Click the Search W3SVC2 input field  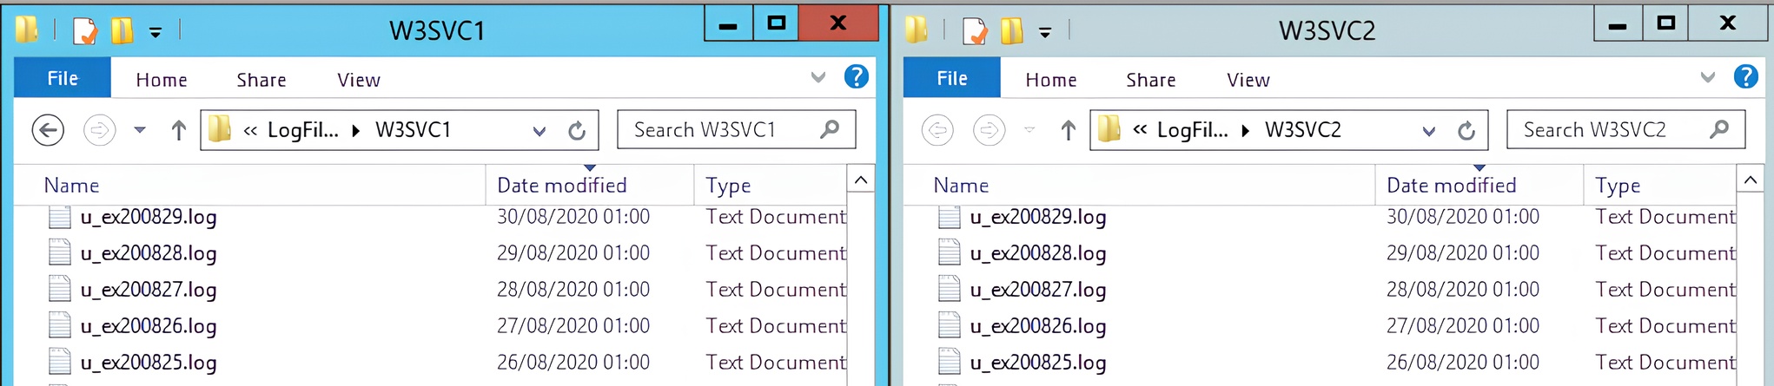1625,129
